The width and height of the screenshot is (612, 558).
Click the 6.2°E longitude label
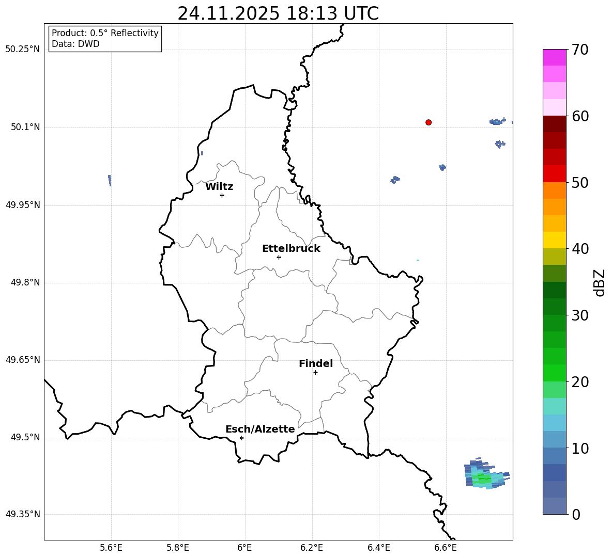312,548
